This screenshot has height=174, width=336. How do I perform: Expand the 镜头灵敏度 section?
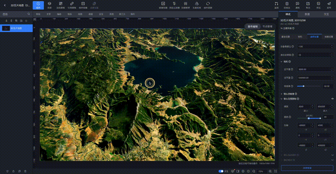(282, 94)
